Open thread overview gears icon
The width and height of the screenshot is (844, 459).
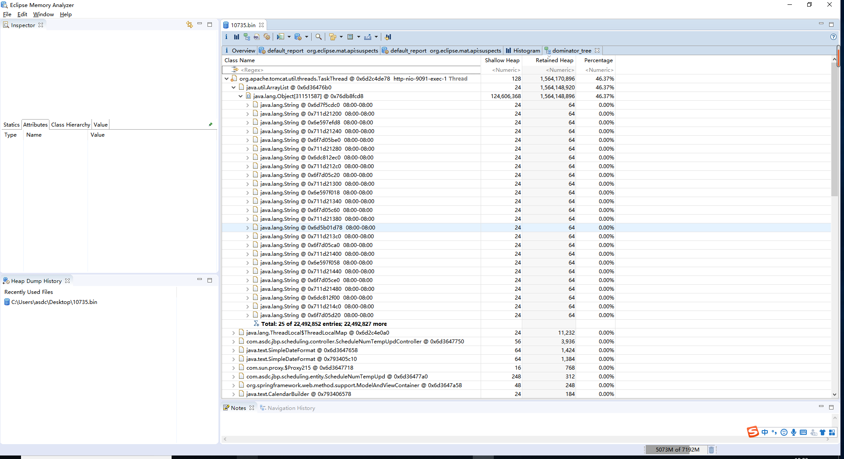(x=267, y=37)
